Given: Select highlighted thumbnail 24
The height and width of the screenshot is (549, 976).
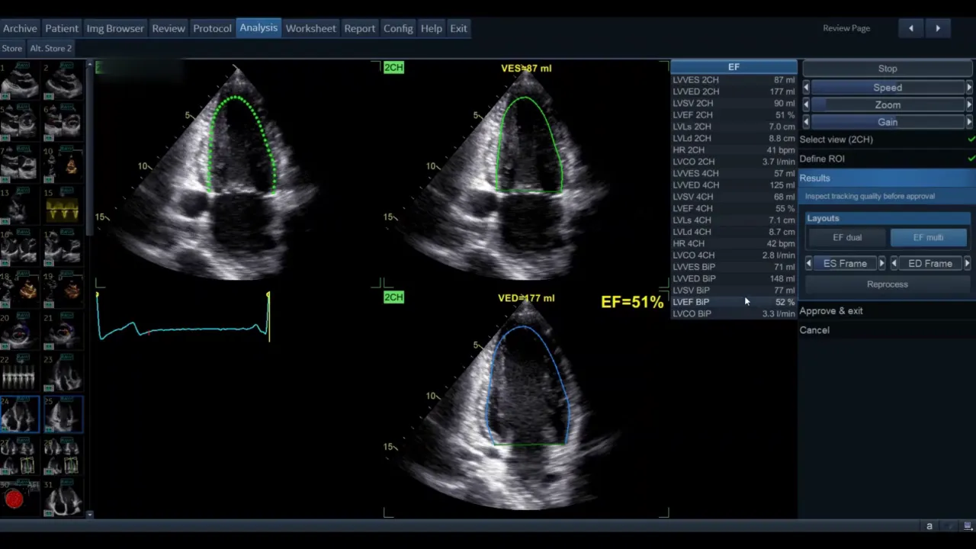Looking at the screenshot, I should [x=19, y=414].
